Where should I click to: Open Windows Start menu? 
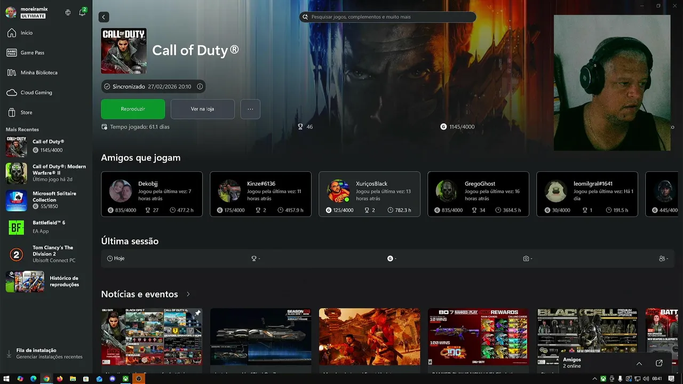click(7, 379)
